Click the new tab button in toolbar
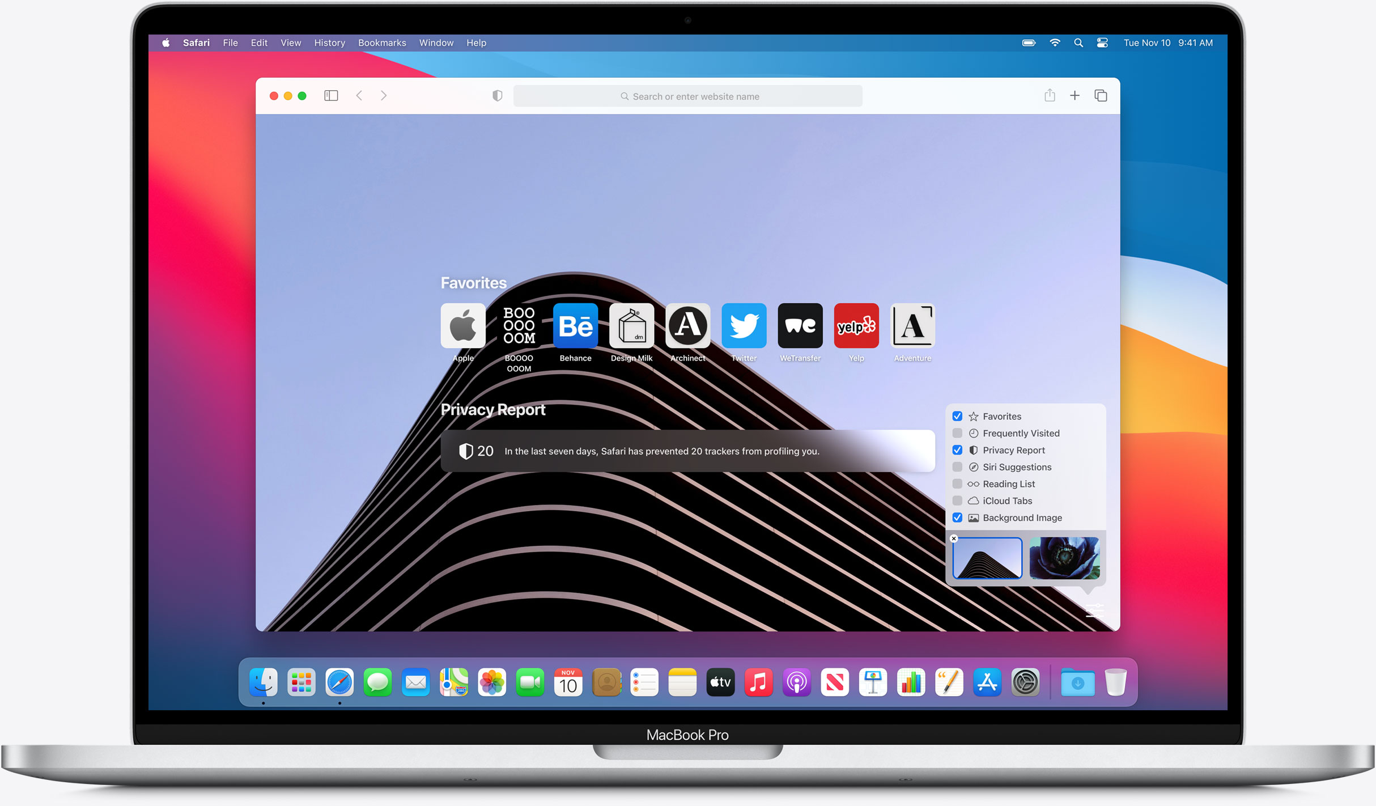1376x806 pixels. [x=1075, y=96]
